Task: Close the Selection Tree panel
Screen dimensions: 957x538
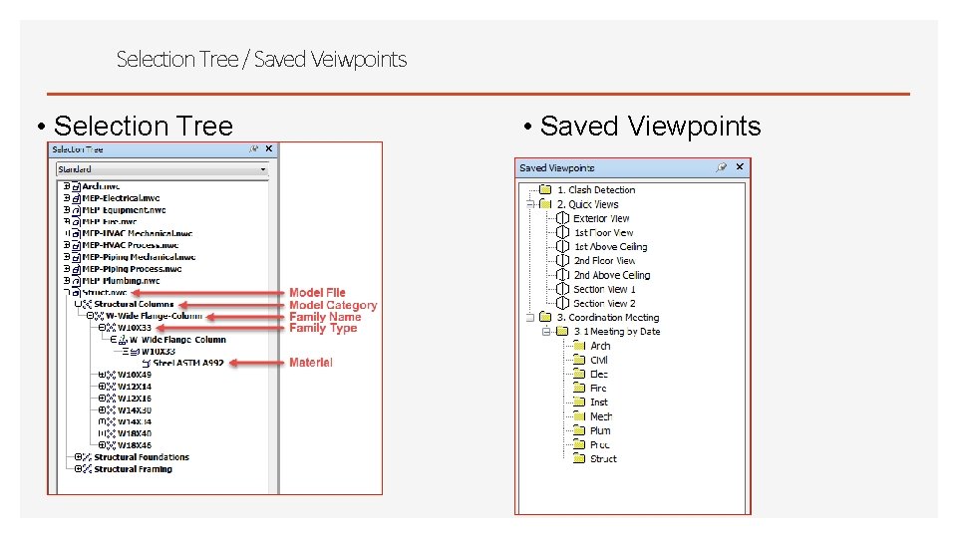Action: (268, 148)
